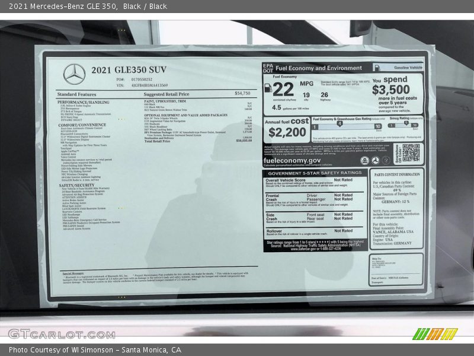Click the fuel pump icon beside 22
This screenshot has width=474, height=356.
coord(268,88)
